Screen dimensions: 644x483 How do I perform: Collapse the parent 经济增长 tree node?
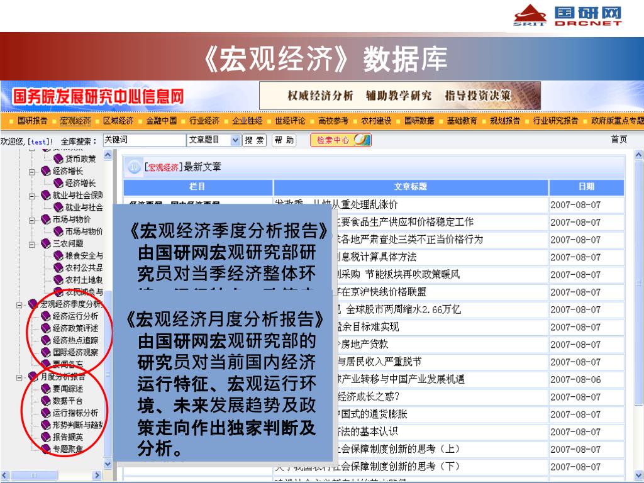[x=31, y=172]
